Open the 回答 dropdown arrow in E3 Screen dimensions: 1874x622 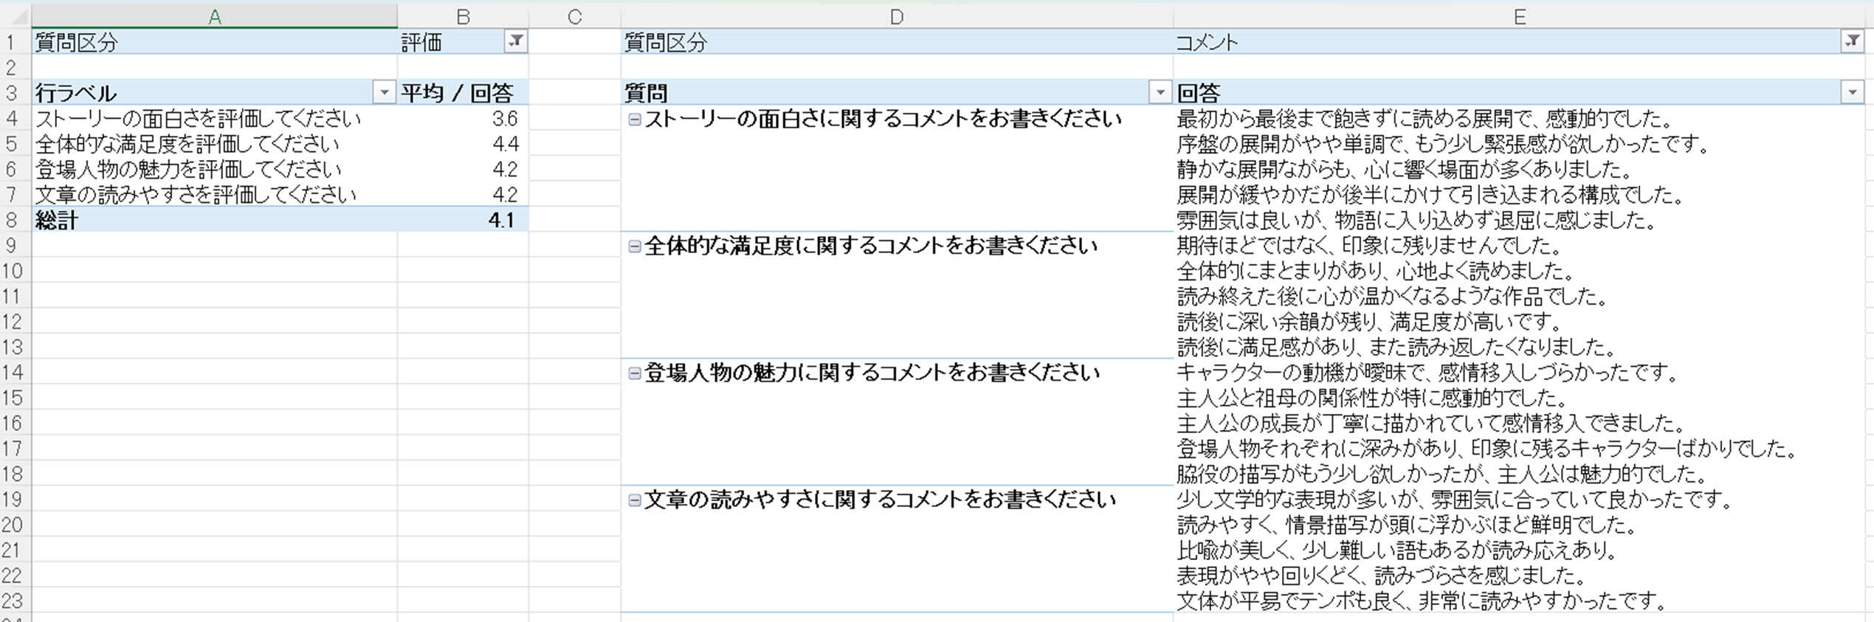[x=1852, y=92]
